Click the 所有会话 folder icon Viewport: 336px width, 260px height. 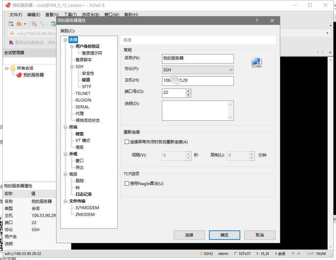pyautogui.click(x=13, y=68)
